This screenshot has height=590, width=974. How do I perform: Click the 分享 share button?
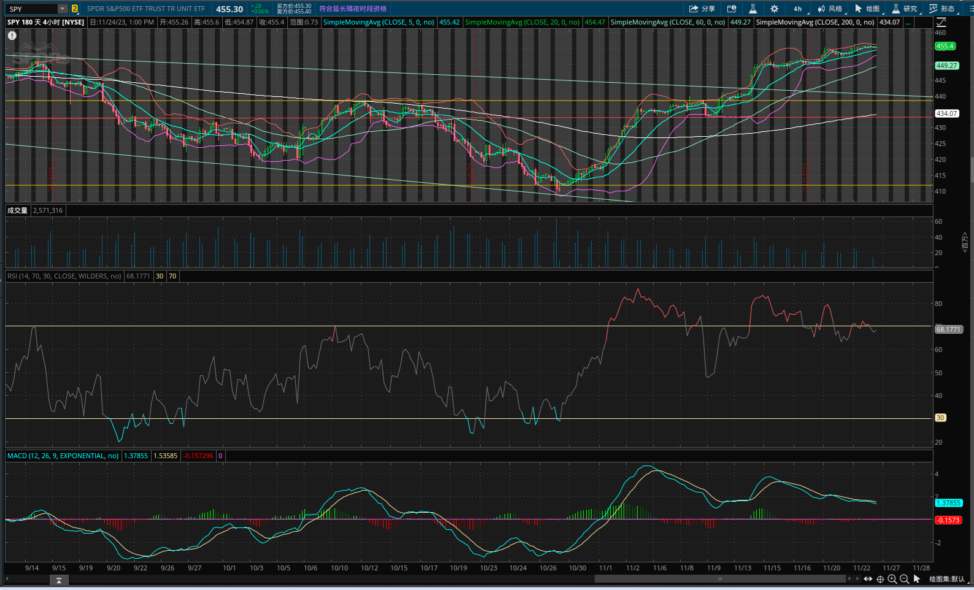702,9
